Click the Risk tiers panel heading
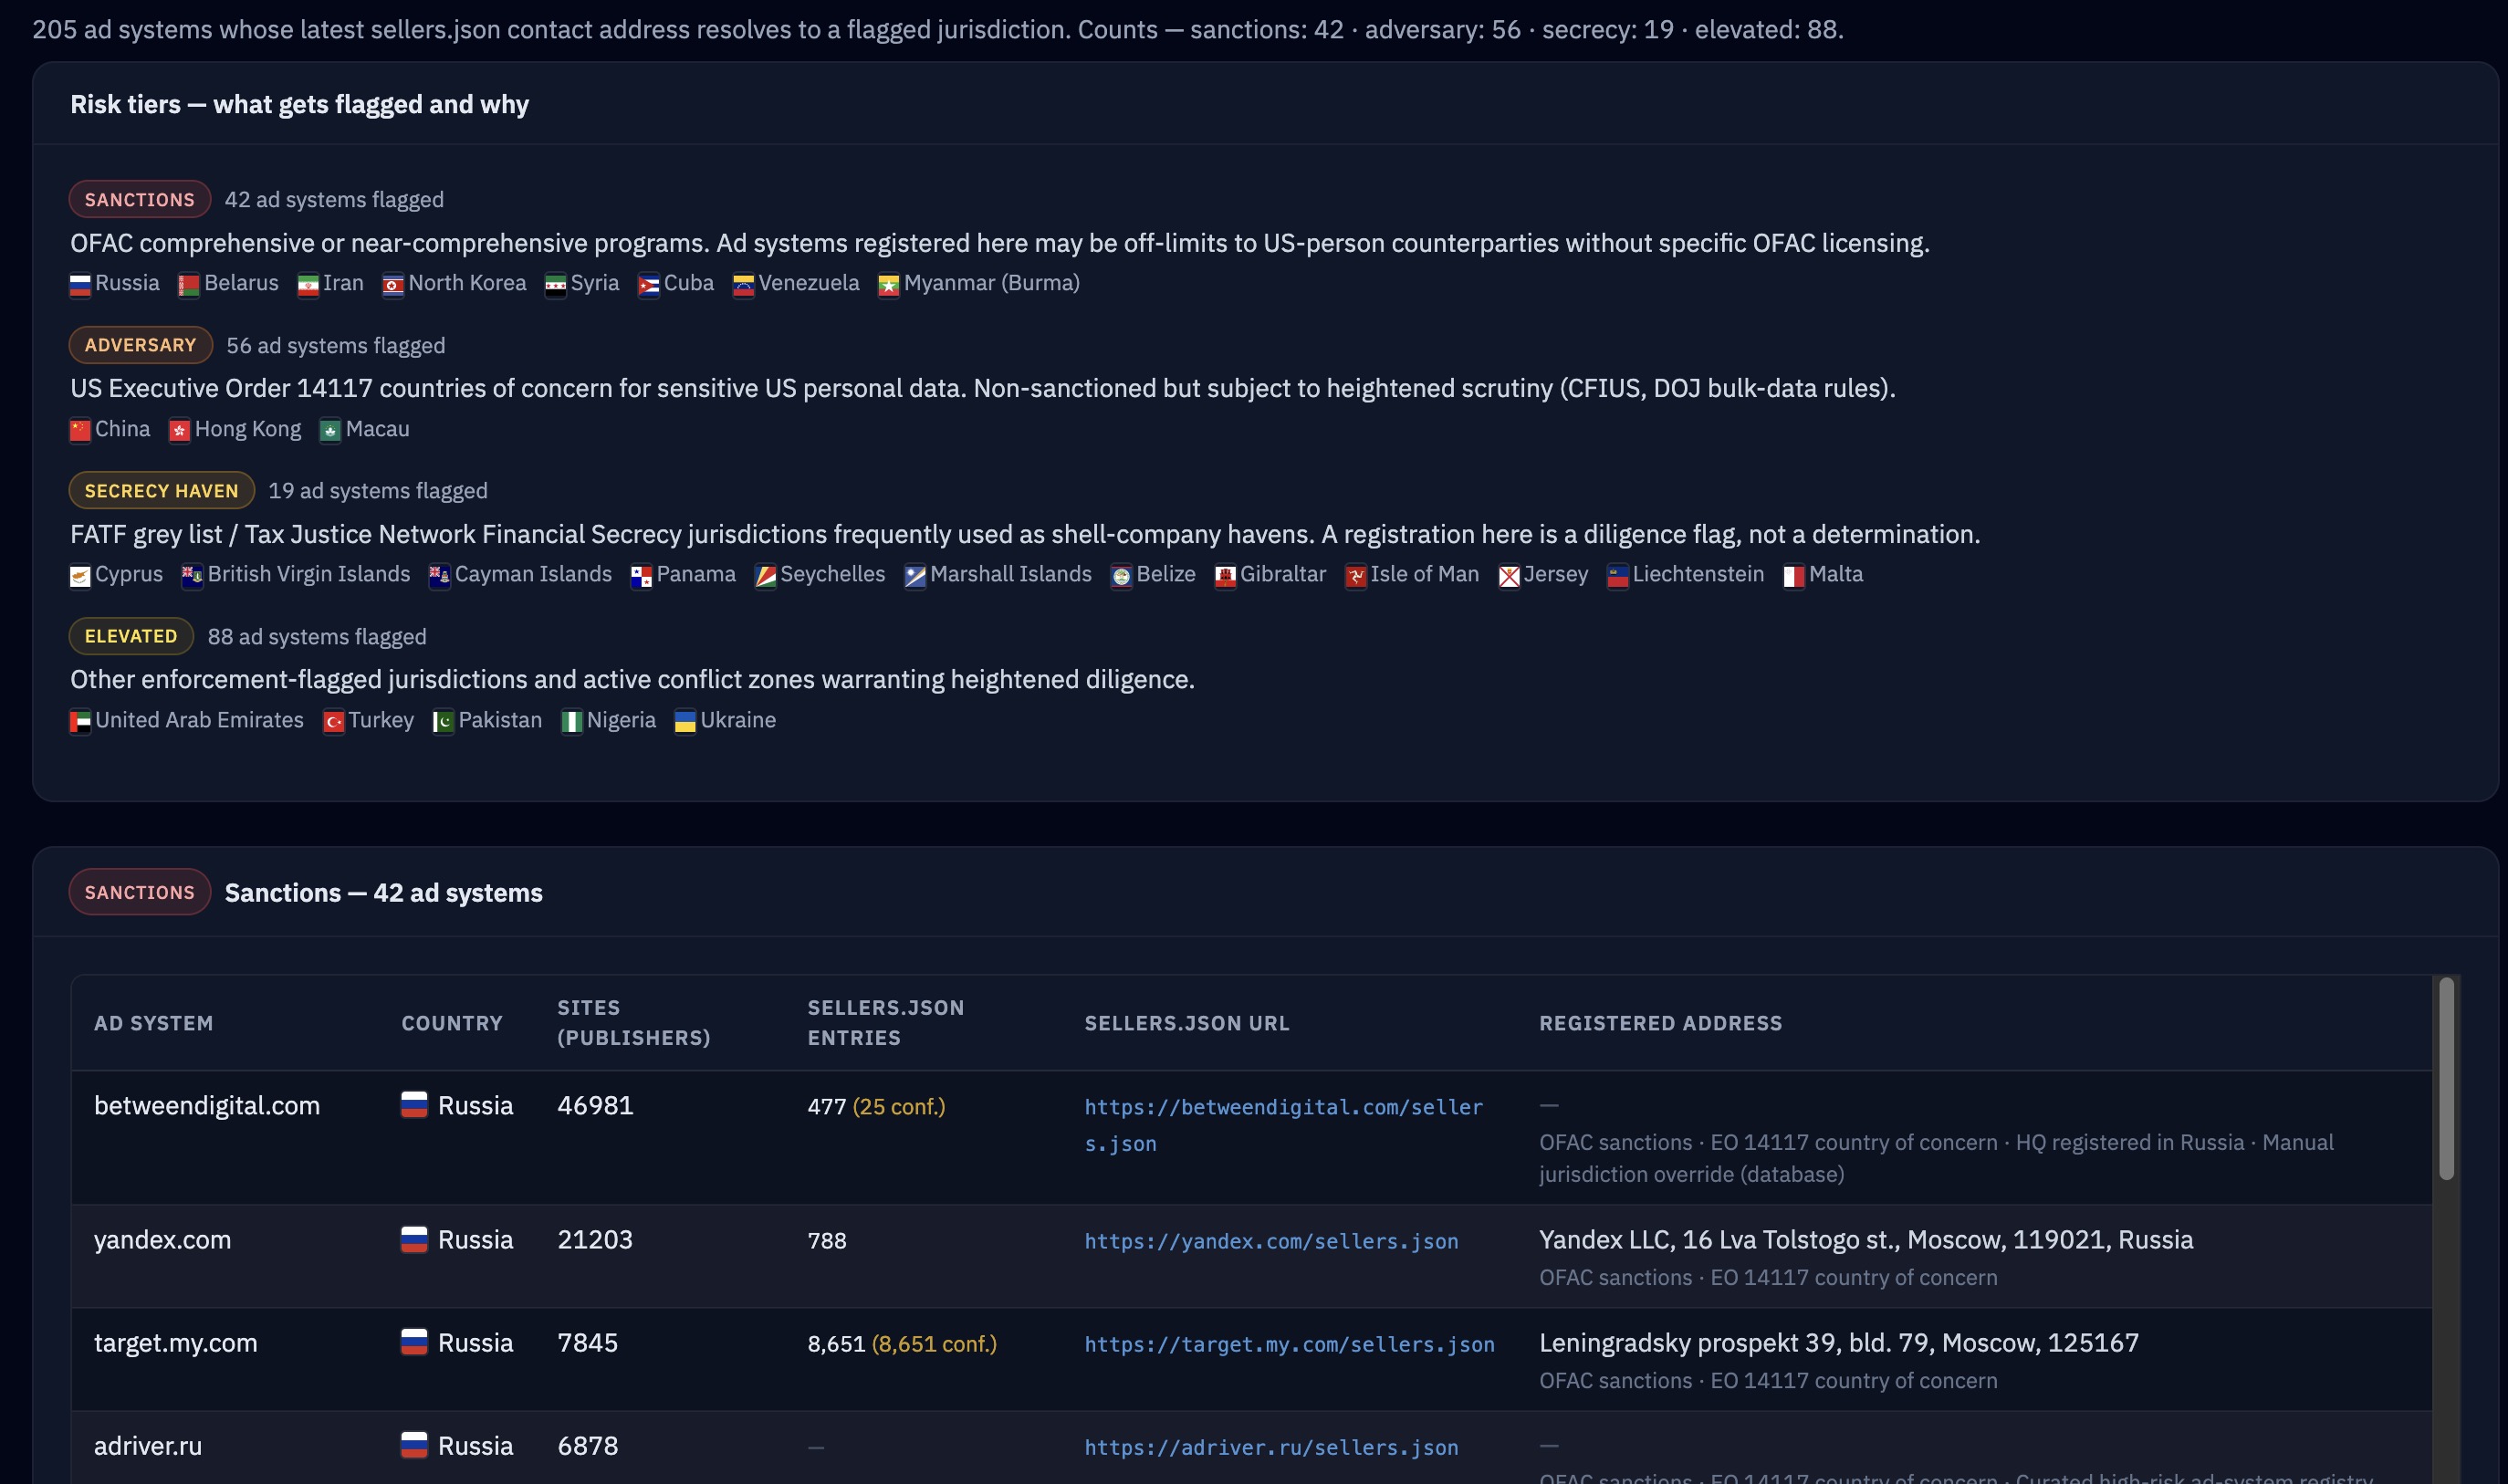This screenshot has height=1484, width=2508. pos(299,104)
